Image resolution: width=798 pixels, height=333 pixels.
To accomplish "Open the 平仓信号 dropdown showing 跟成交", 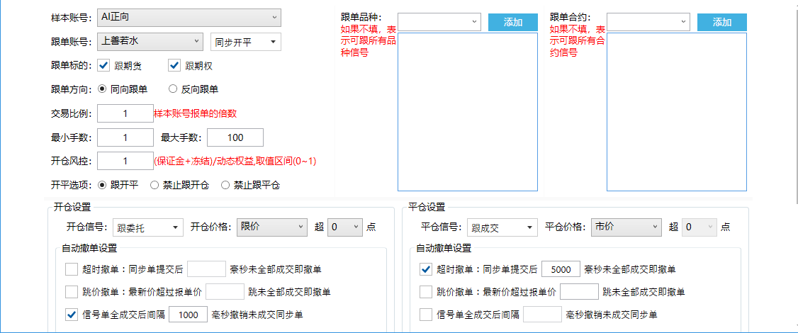I will point(502,227).
